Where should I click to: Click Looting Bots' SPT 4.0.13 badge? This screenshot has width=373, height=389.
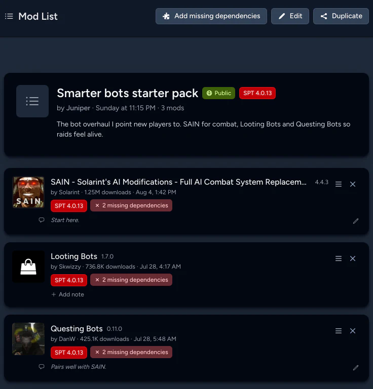69,280
